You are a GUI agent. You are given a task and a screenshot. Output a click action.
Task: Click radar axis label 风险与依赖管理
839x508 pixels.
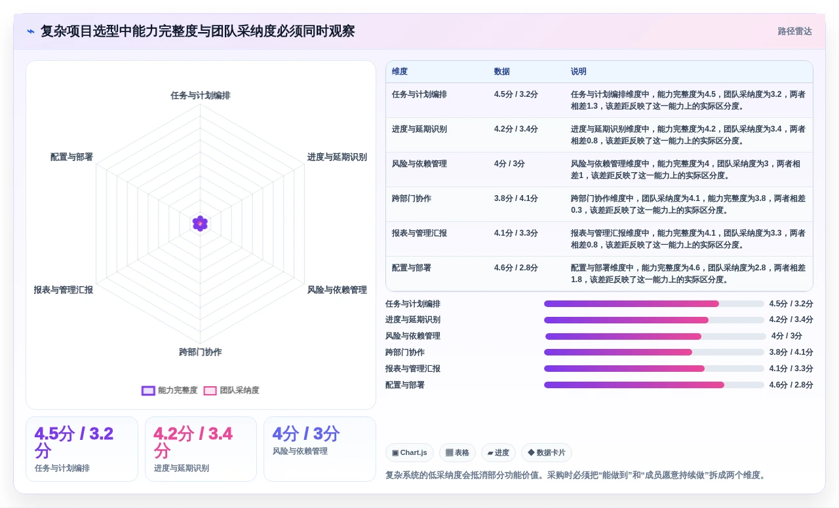coord(337,290)
